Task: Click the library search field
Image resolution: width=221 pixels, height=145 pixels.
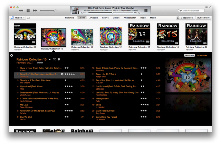Action: [191, 11]
